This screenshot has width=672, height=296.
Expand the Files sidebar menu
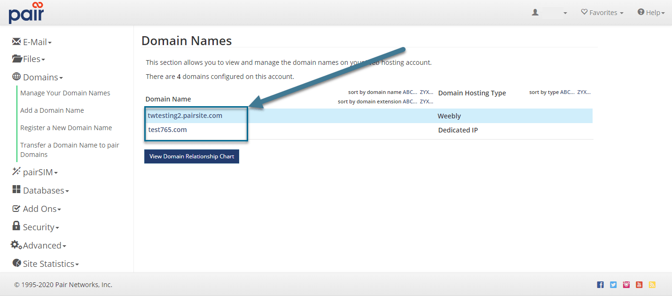29,59
